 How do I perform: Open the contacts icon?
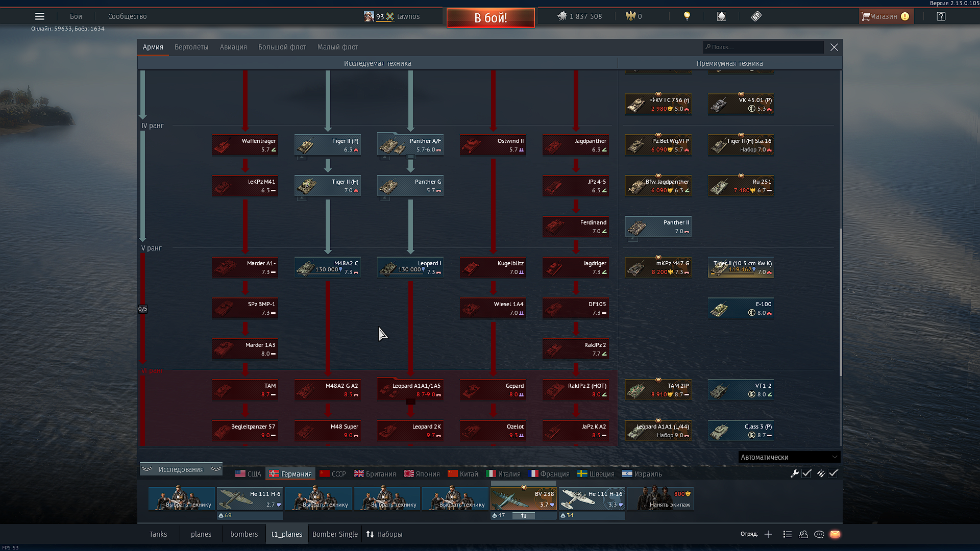coord(803,534)
